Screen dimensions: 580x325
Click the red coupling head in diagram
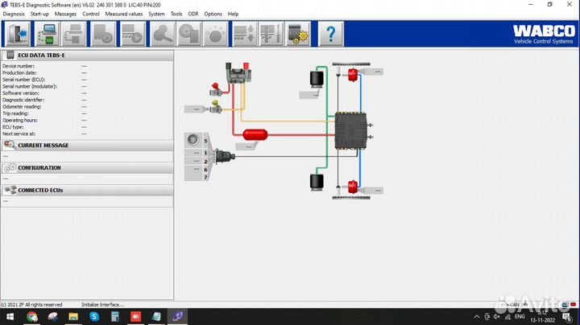tap(216, 90)
